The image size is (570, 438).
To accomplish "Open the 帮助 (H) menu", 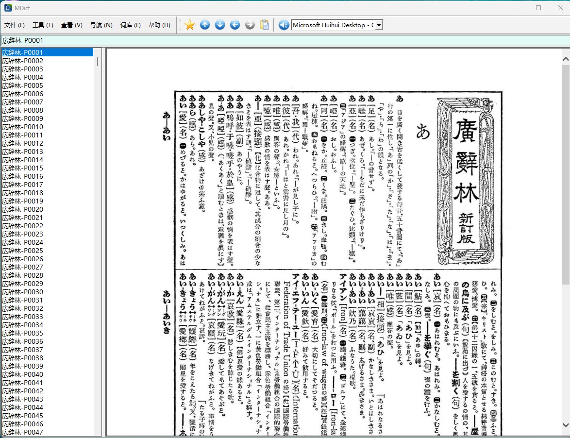I will point(159,25).
